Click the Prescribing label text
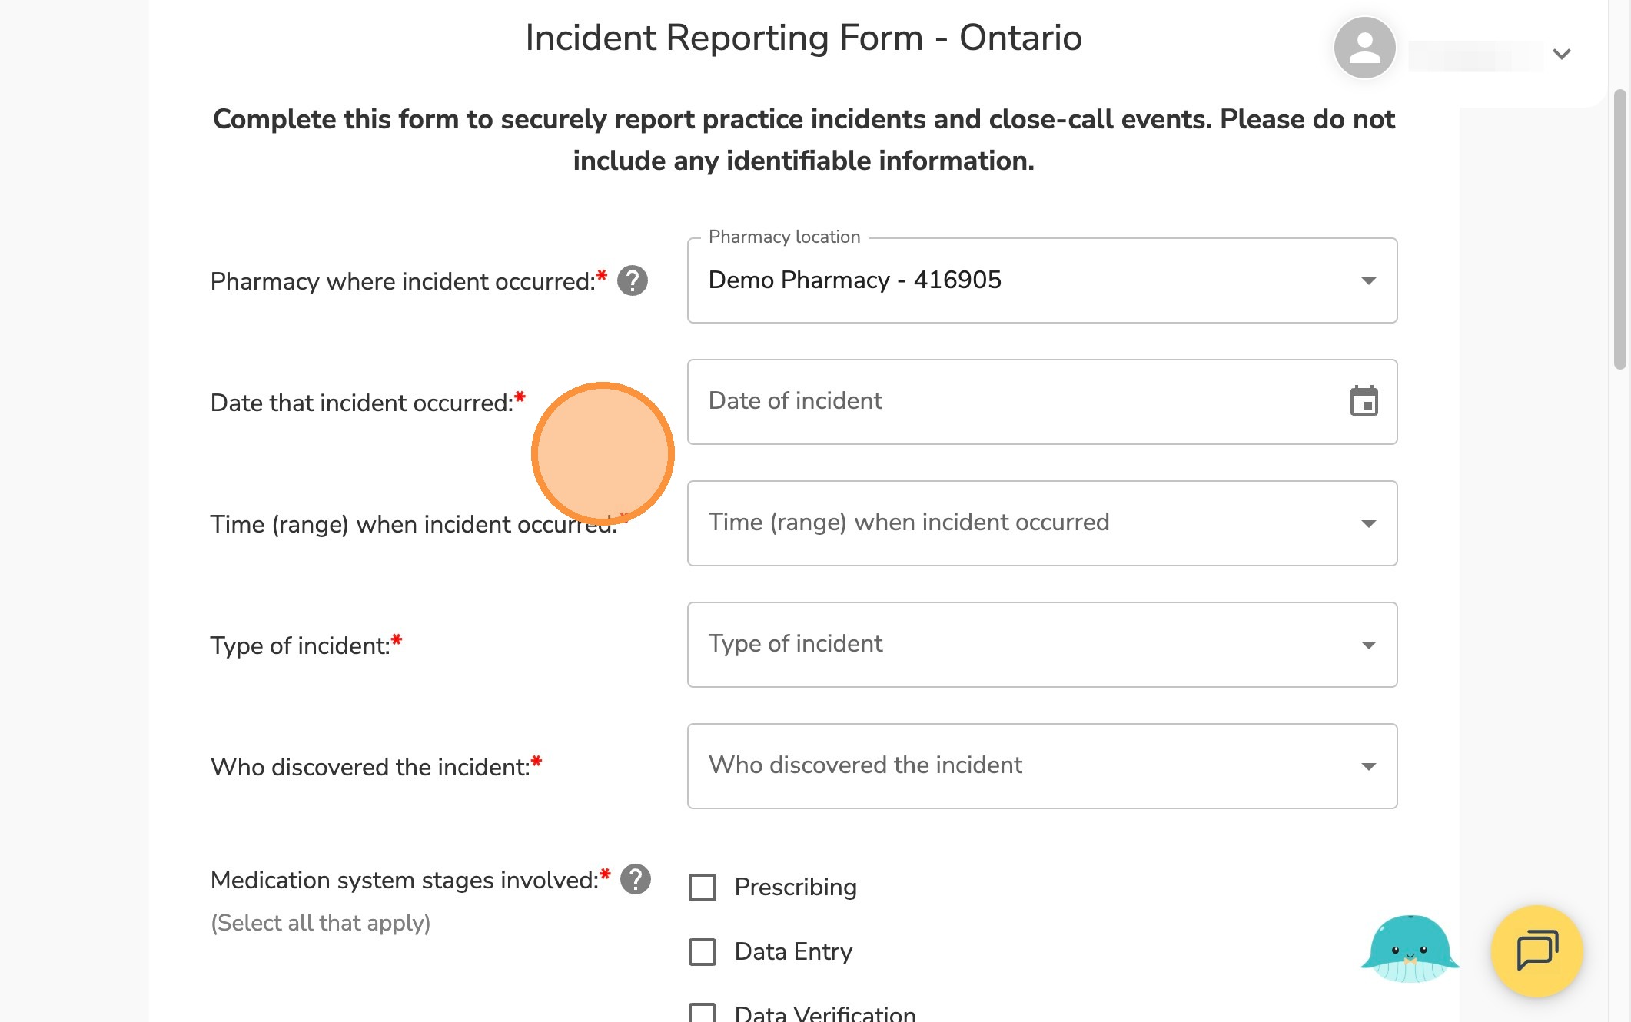This screenshot has width=1631, height=1022. 796,888
